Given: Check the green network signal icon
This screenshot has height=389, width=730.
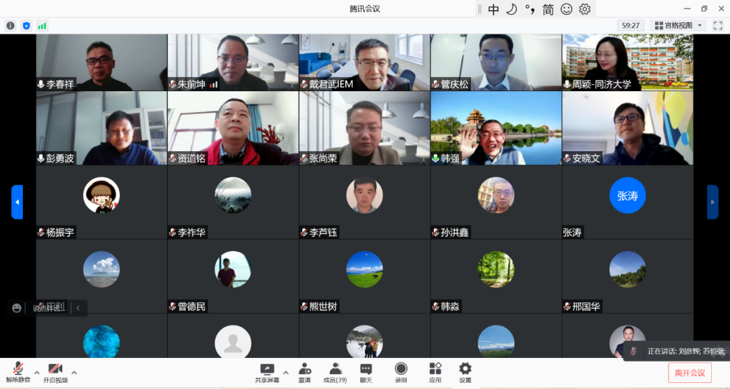Looking at the screenshot, I should tap(42, 26).
